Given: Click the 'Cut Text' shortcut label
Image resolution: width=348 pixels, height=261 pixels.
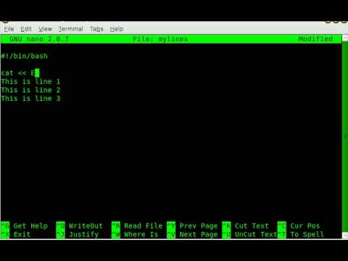Looking at the screenshot, I should click(x=252, y=226).
